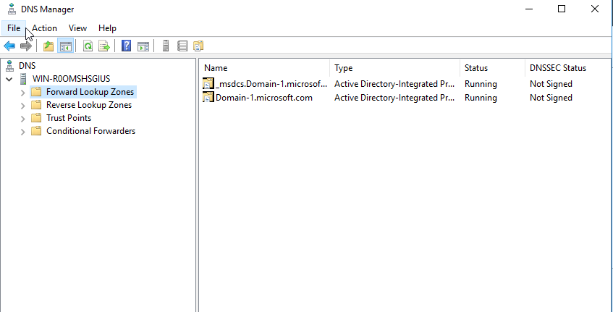
Task: Click Running status of _msdcs zone row
Action: click(481, 84)
